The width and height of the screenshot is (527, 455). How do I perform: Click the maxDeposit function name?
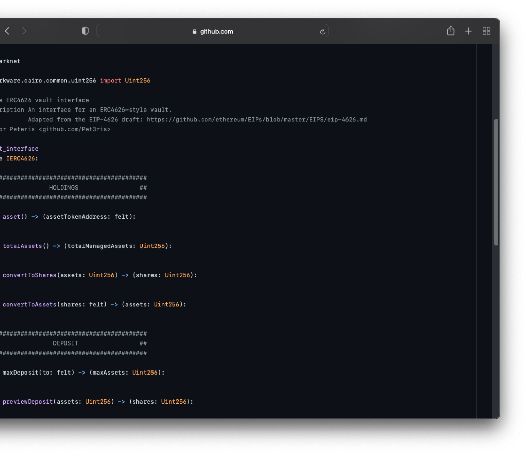pos(20,373)
